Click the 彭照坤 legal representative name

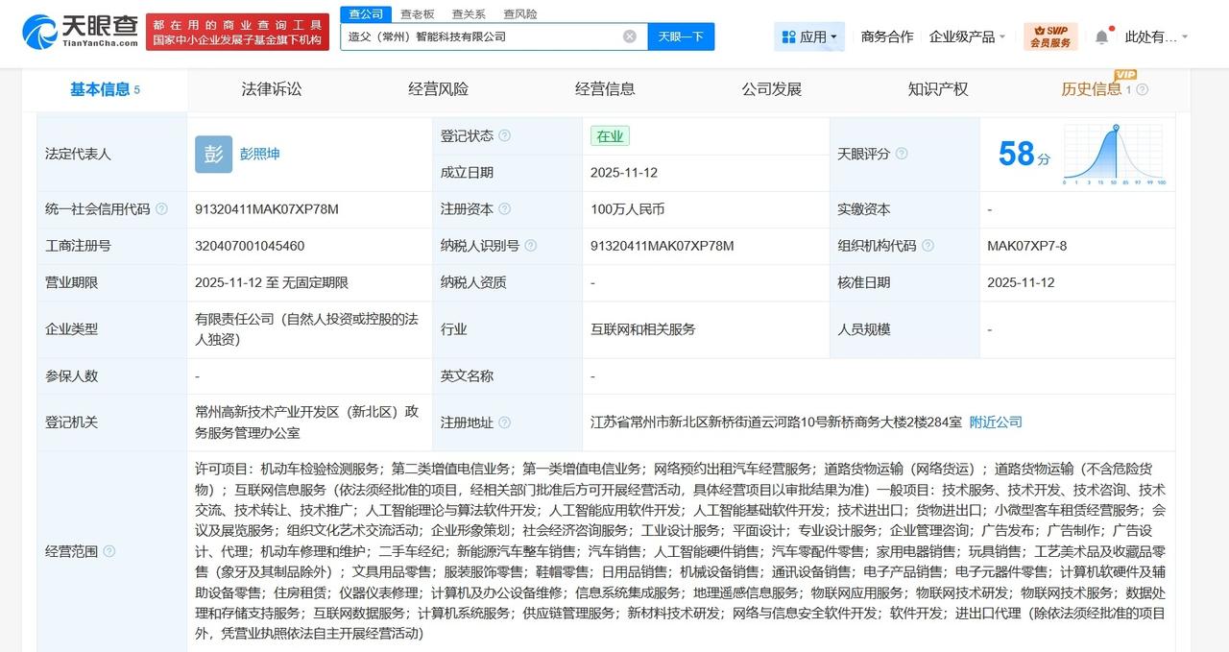click(x=258, y=154)
